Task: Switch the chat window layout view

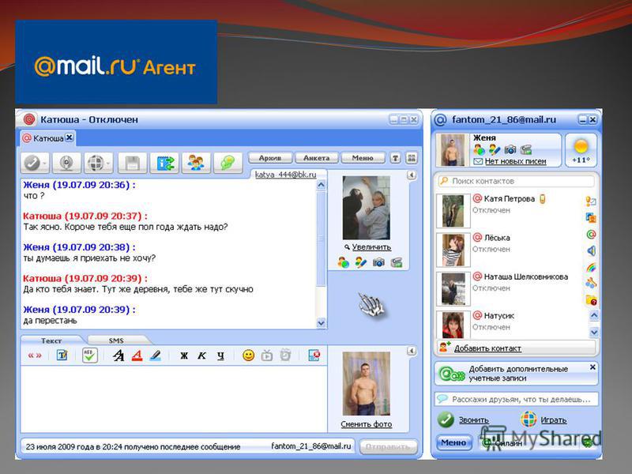Action: [x=412, y=158]
